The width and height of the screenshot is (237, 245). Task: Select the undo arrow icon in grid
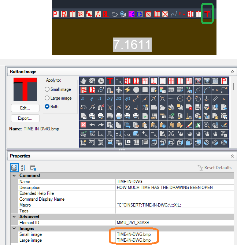[x=92, y=125]
